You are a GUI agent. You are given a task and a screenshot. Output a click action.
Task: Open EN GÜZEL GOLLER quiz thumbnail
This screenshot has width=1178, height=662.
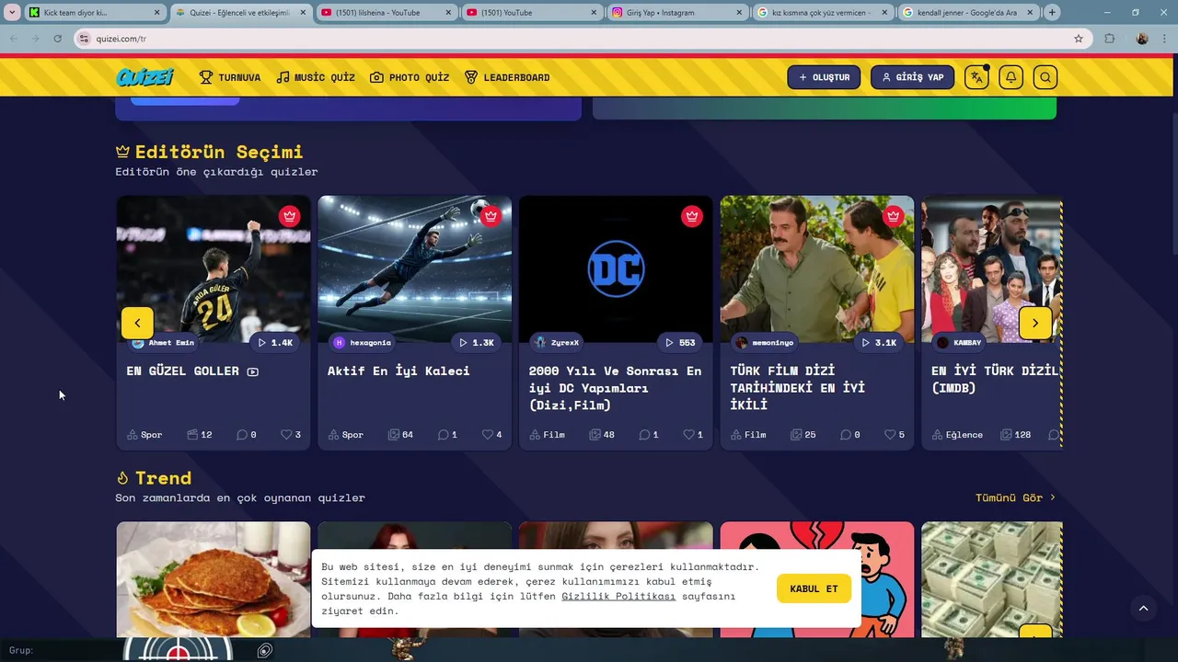pyautogui.click(x=214, y=268)
